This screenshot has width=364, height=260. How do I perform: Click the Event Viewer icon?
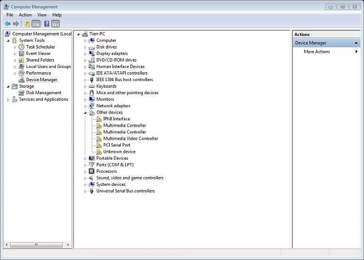coord(21,53)
